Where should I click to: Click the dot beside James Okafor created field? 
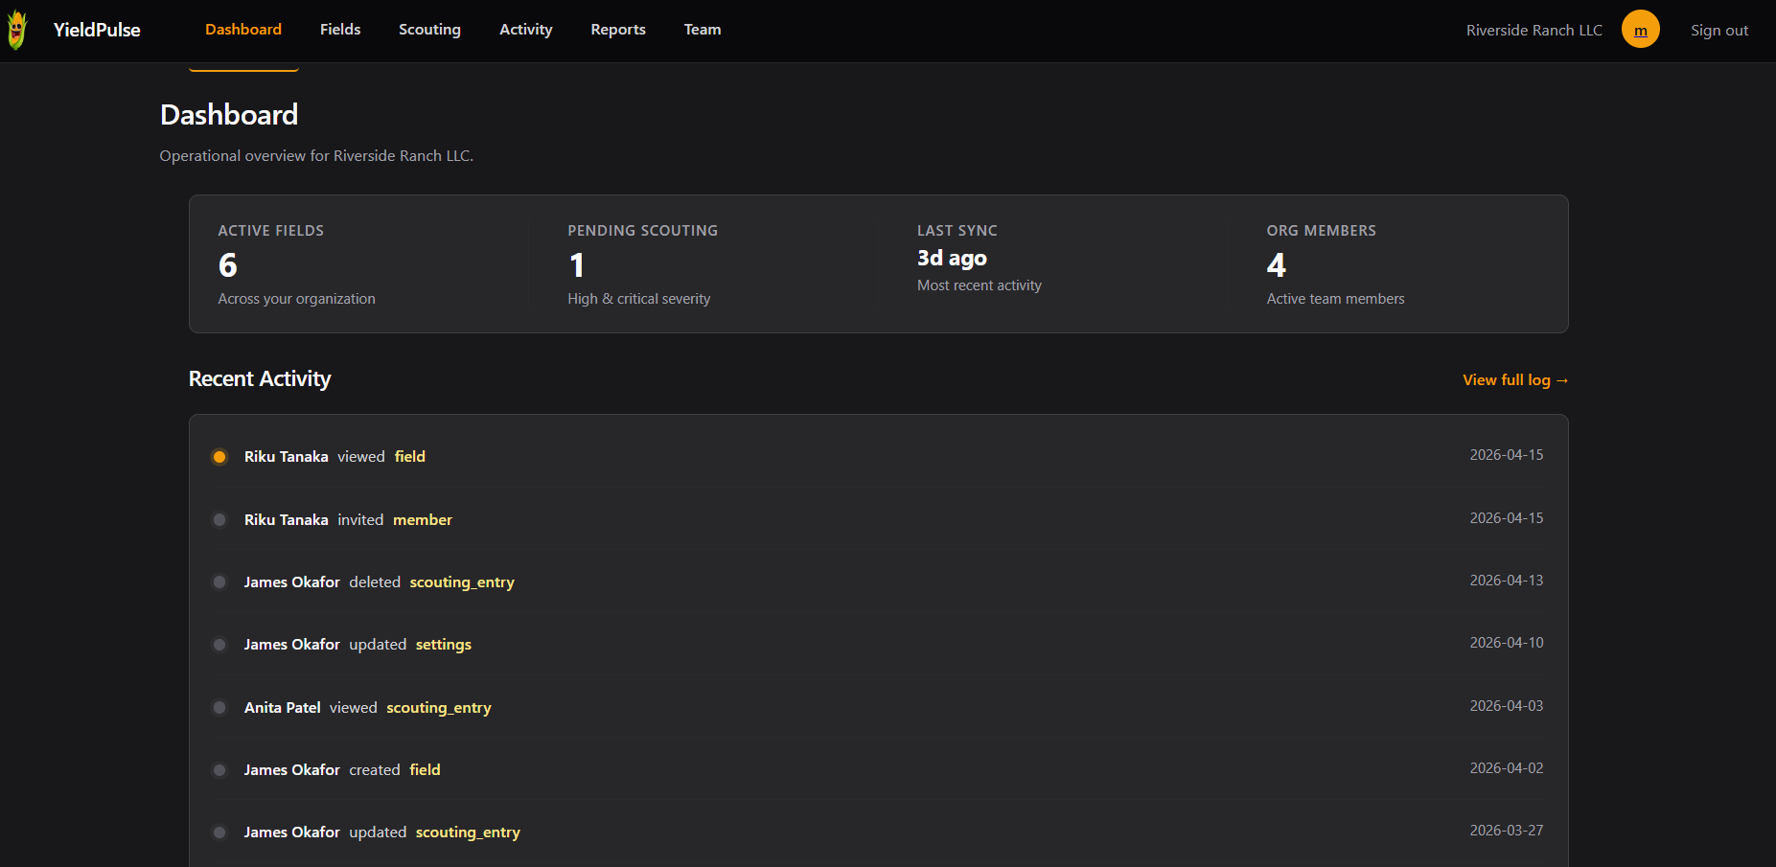pos(219,770)
